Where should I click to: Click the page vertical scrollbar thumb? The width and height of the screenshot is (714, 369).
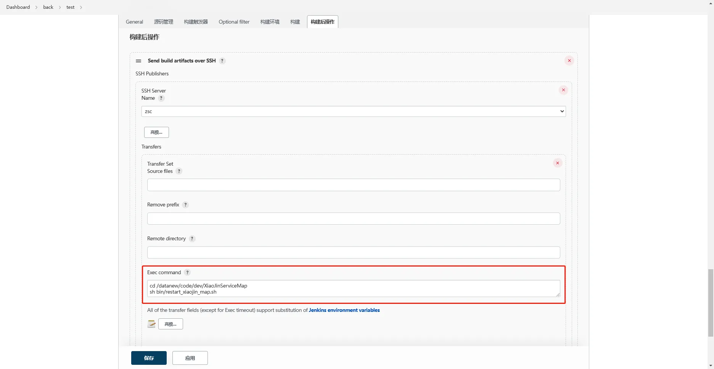tap(710, 303)
